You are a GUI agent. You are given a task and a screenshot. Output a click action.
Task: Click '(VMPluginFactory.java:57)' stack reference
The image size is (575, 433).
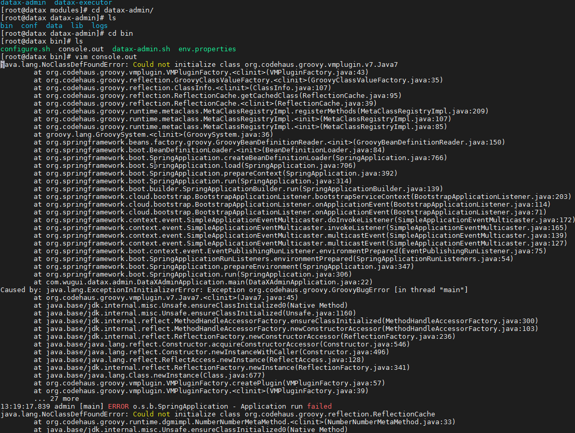[334, 383]
